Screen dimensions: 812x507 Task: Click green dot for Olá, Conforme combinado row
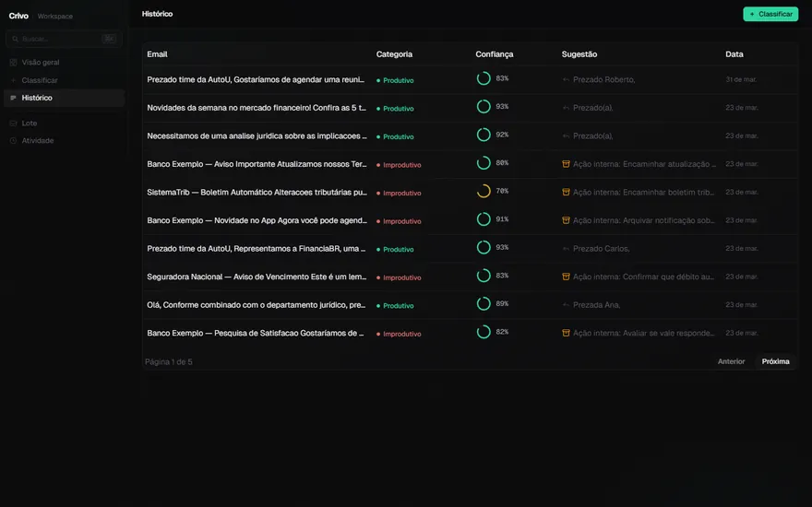click(x=378, y=306)
